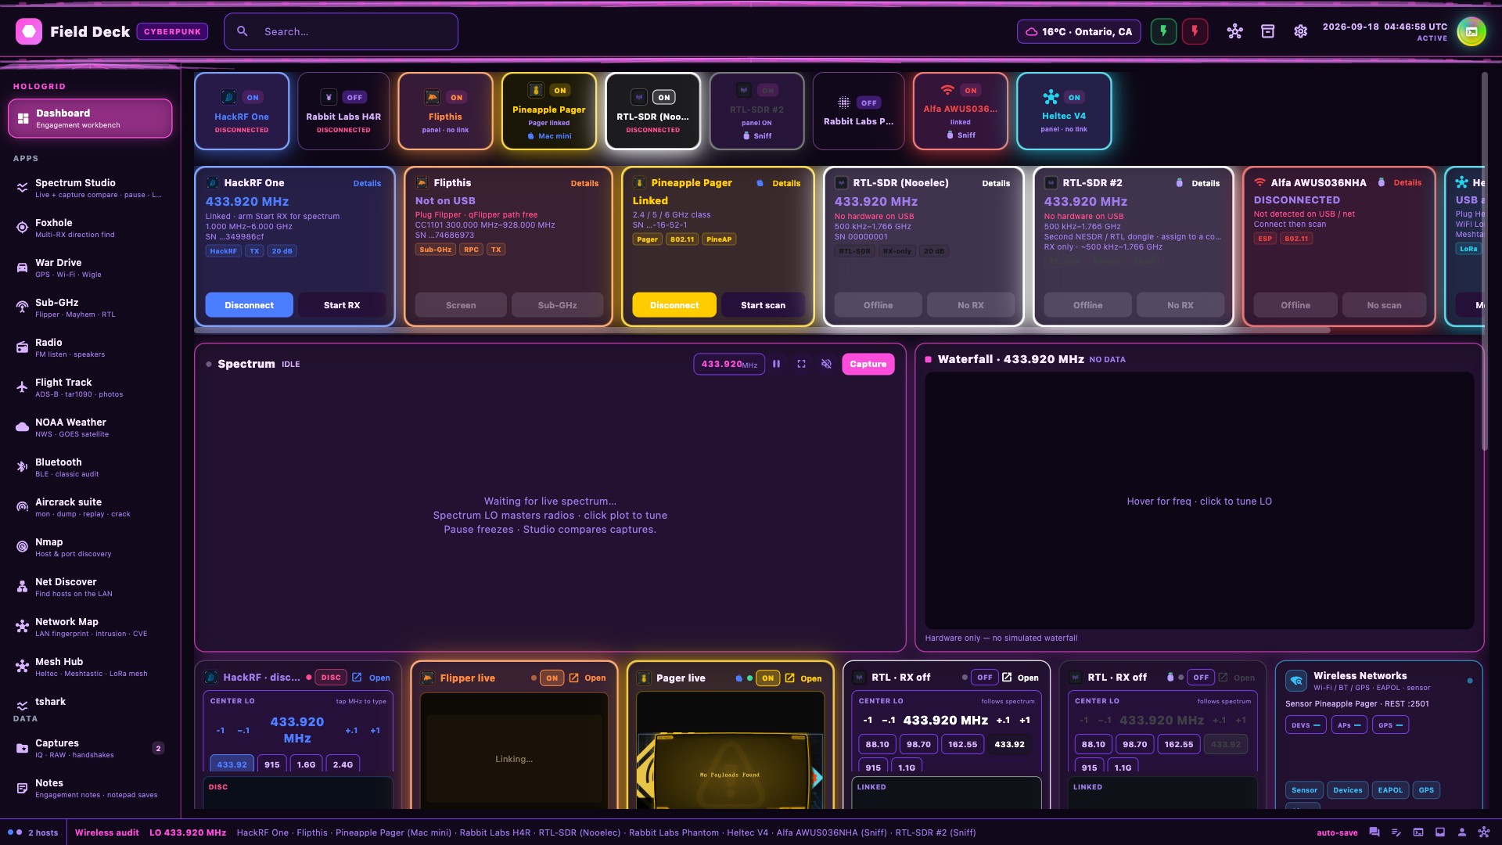
Task: Toggle the Alfa AWUS036 chip ON switch
Action: pos(970,91)
